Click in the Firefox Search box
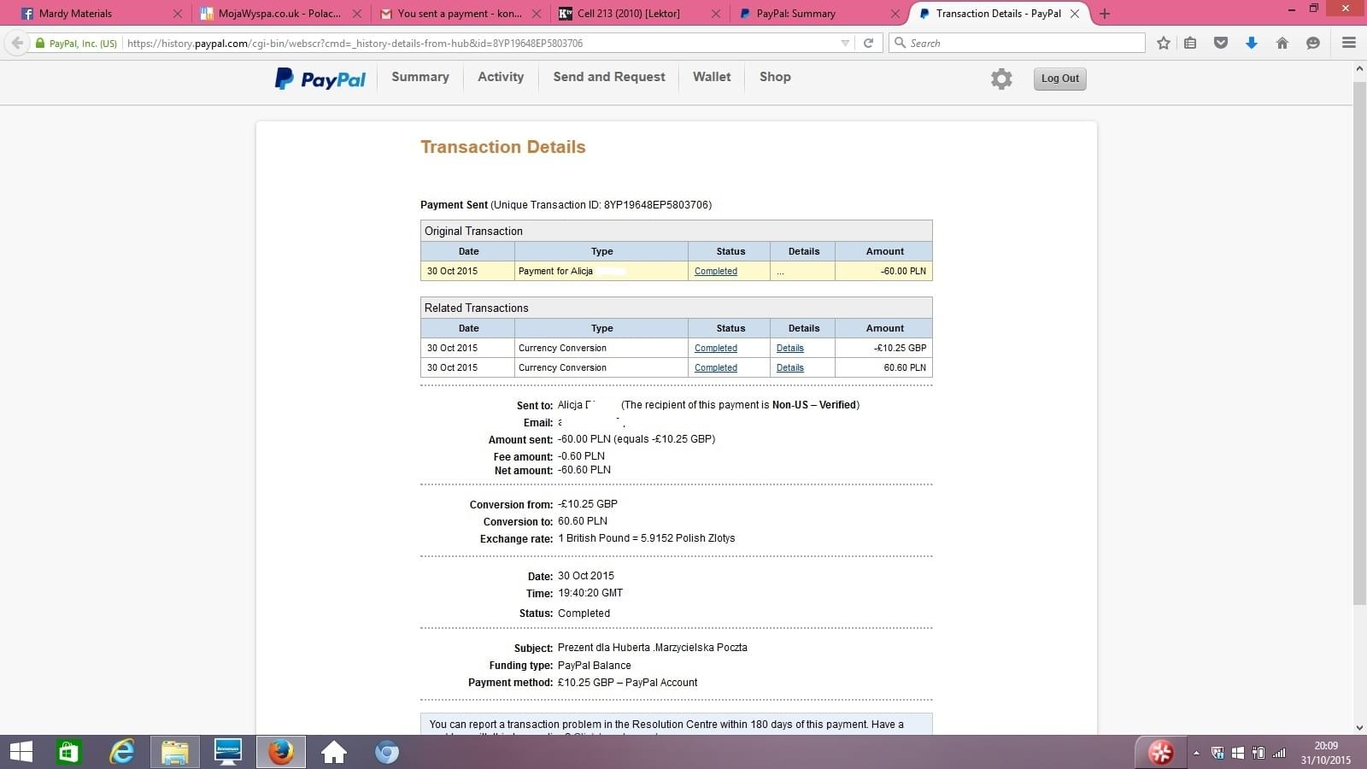 pyautogui.click(x=1017, y=43)
